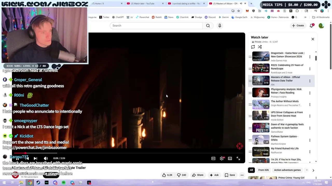This screenshot has width=332, height=186.
Task: Select the Action-adventure games filter chip
Action: [287, 170]
